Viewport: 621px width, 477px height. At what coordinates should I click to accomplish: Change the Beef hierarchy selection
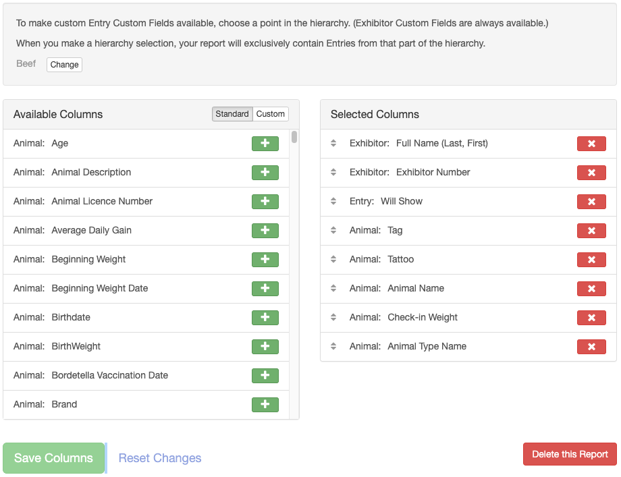coord(63,64)
